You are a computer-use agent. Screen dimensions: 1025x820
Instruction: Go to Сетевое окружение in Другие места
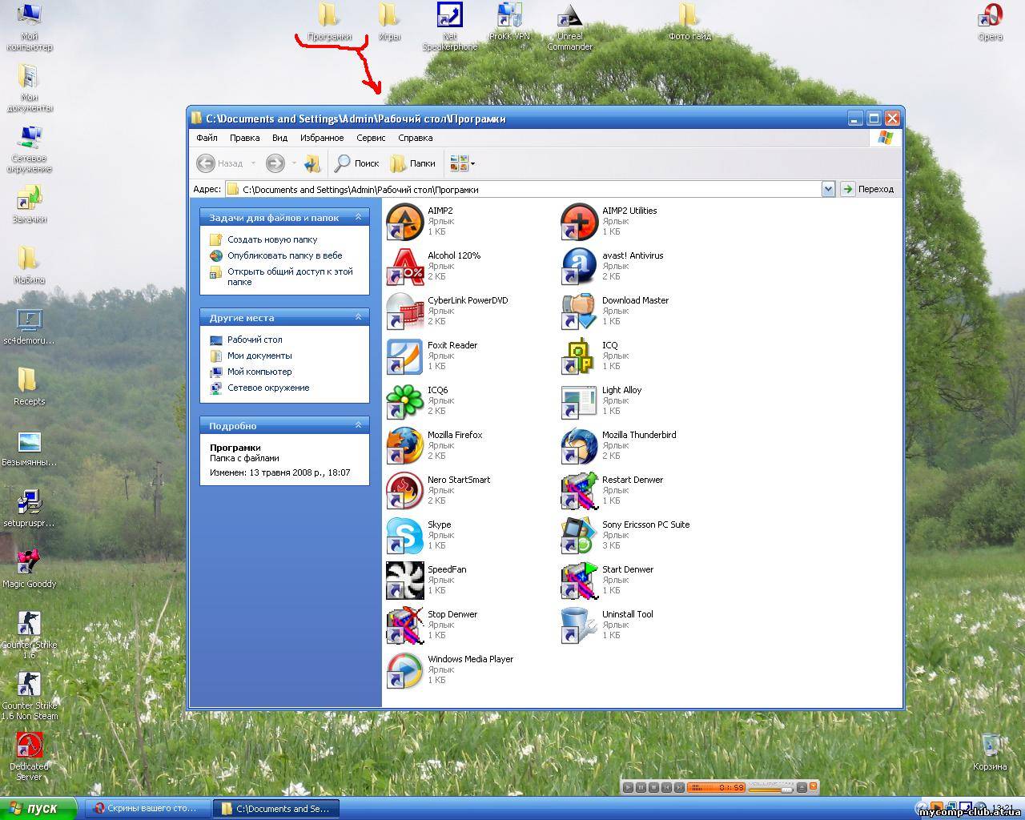[268, 388]
